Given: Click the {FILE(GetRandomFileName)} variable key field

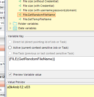Looking at the screenshot, I should coord(51,63).
